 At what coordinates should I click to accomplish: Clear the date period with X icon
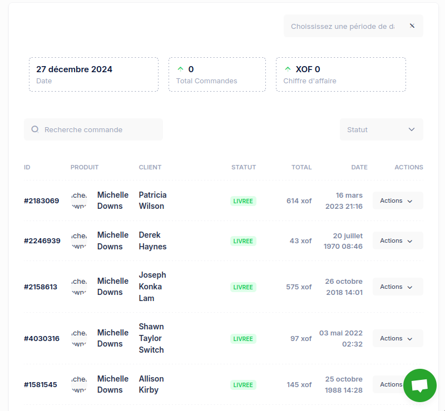point(412,26)
